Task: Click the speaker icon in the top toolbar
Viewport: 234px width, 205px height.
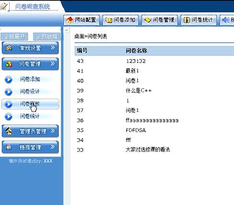Action: click(x=226, y=20)
